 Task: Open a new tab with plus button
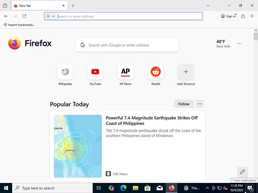click(x=73, y=6)
